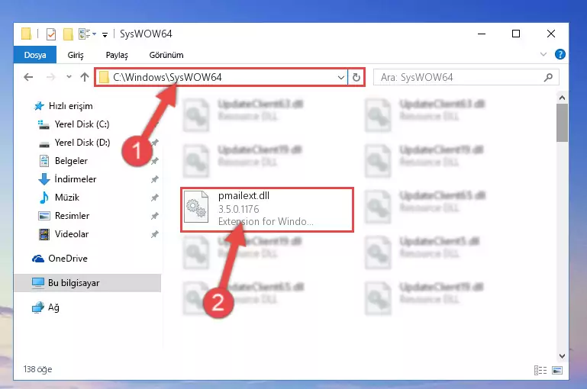Click the pin icon beside Videolar

155,234
